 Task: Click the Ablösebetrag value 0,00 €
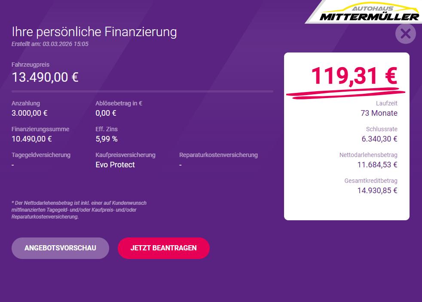pos(106,113)
